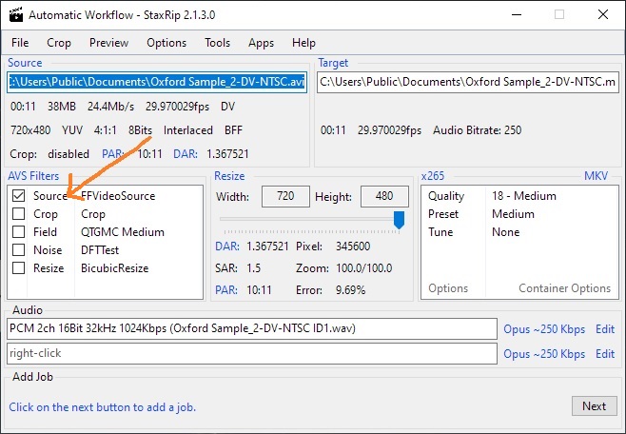
Task: Click the first audio track field
Action: (252, 329)
